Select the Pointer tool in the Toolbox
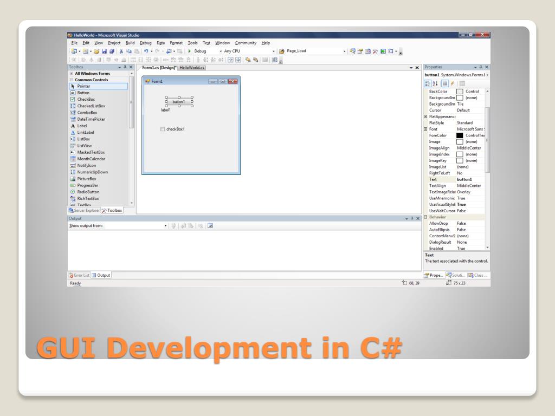The width and height of the screenshot is (555, 416). point(99,86)
